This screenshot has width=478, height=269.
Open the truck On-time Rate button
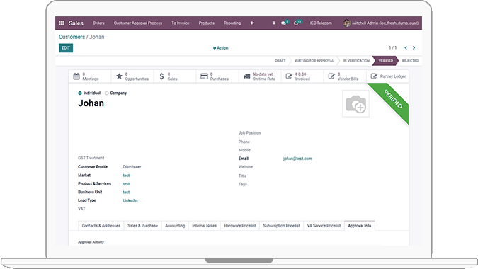tap(260, 76)
